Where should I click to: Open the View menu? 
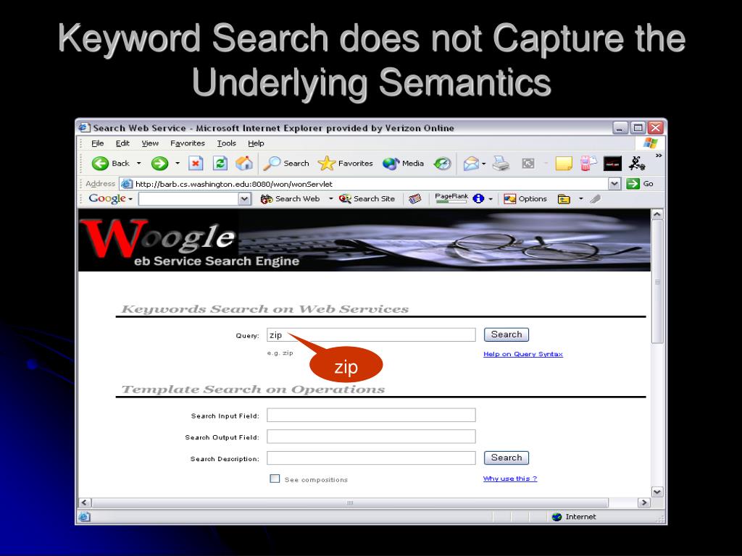(x=150, y=143)
